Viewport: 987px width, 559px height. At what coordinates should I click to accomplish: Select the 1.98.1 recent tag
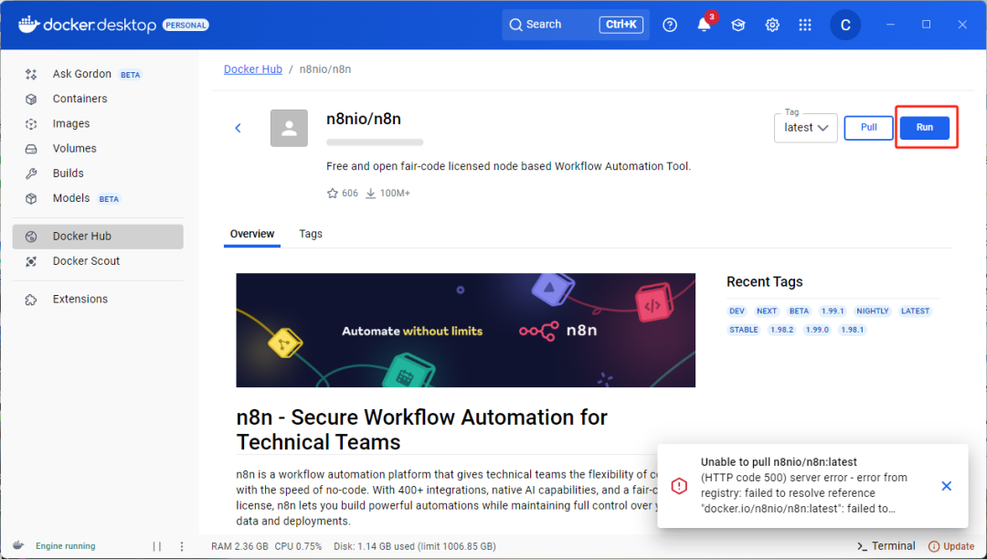(853, 330)
